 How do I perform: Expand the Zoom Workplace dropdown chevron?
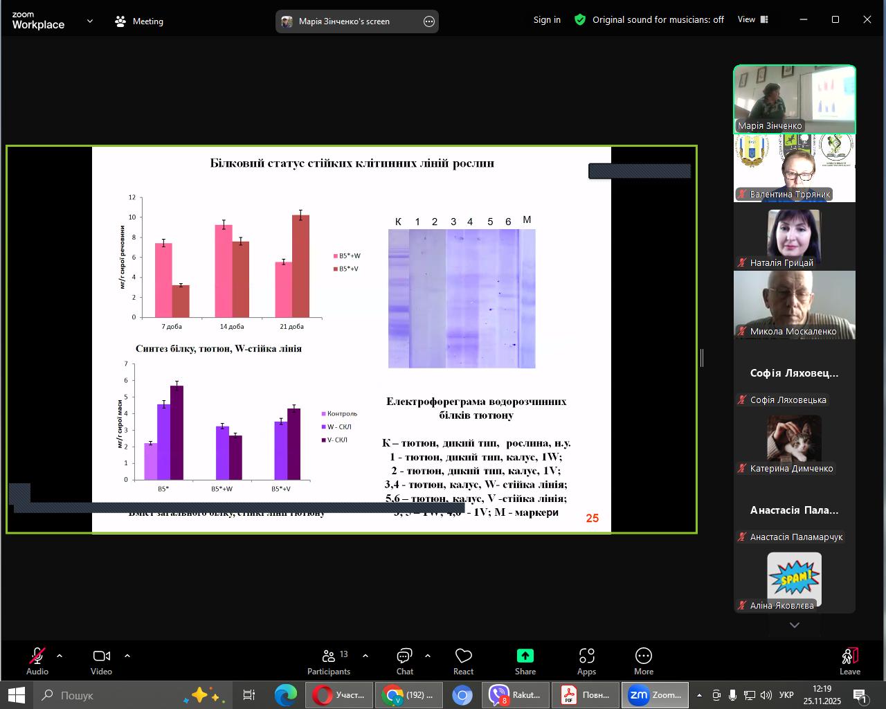pos(90,21)
